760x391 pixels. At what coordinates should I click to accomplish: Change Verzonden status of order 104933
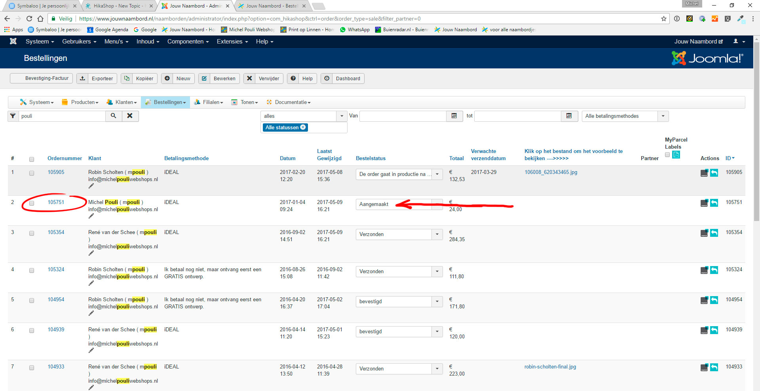coord(399,368)
